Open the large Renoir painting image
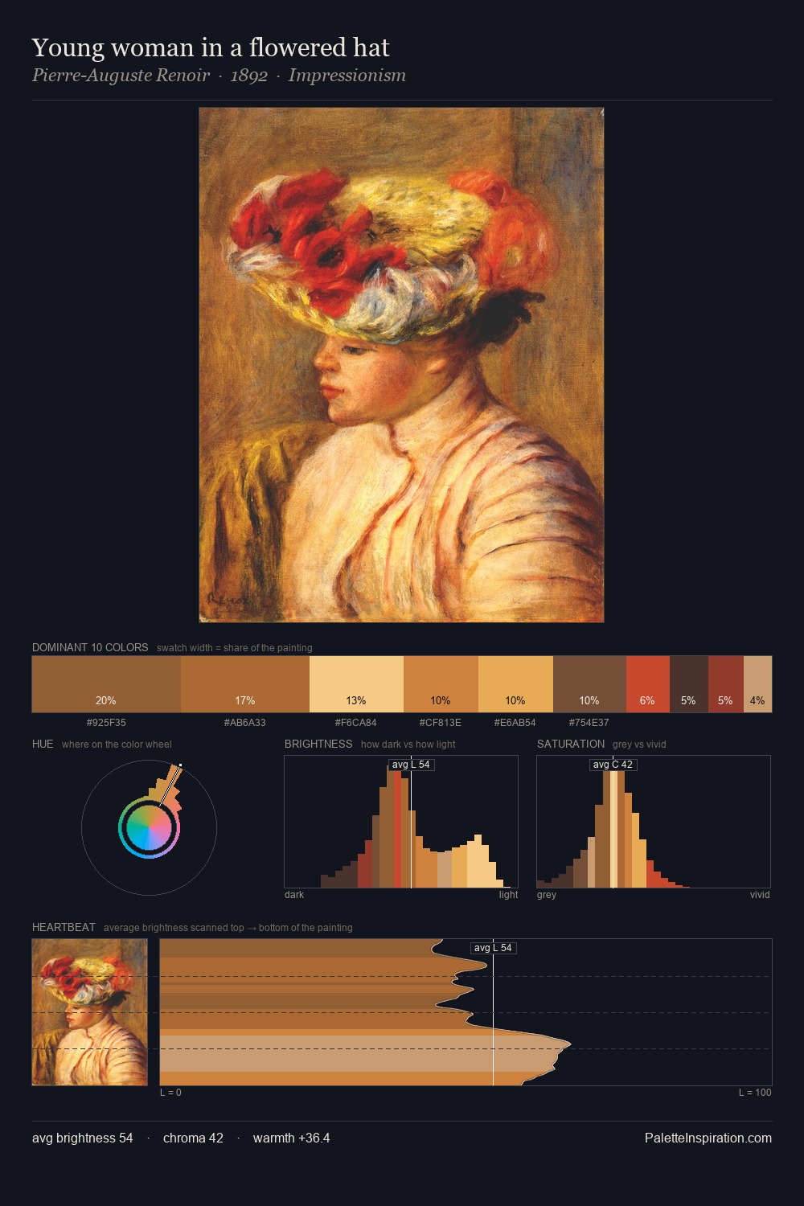804x1206 pixels. (x=401, y=365)
